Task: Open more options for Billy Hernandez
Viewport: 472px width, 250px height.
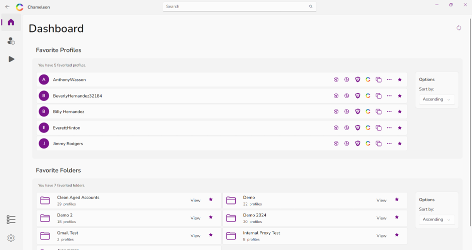Action: 389,111
